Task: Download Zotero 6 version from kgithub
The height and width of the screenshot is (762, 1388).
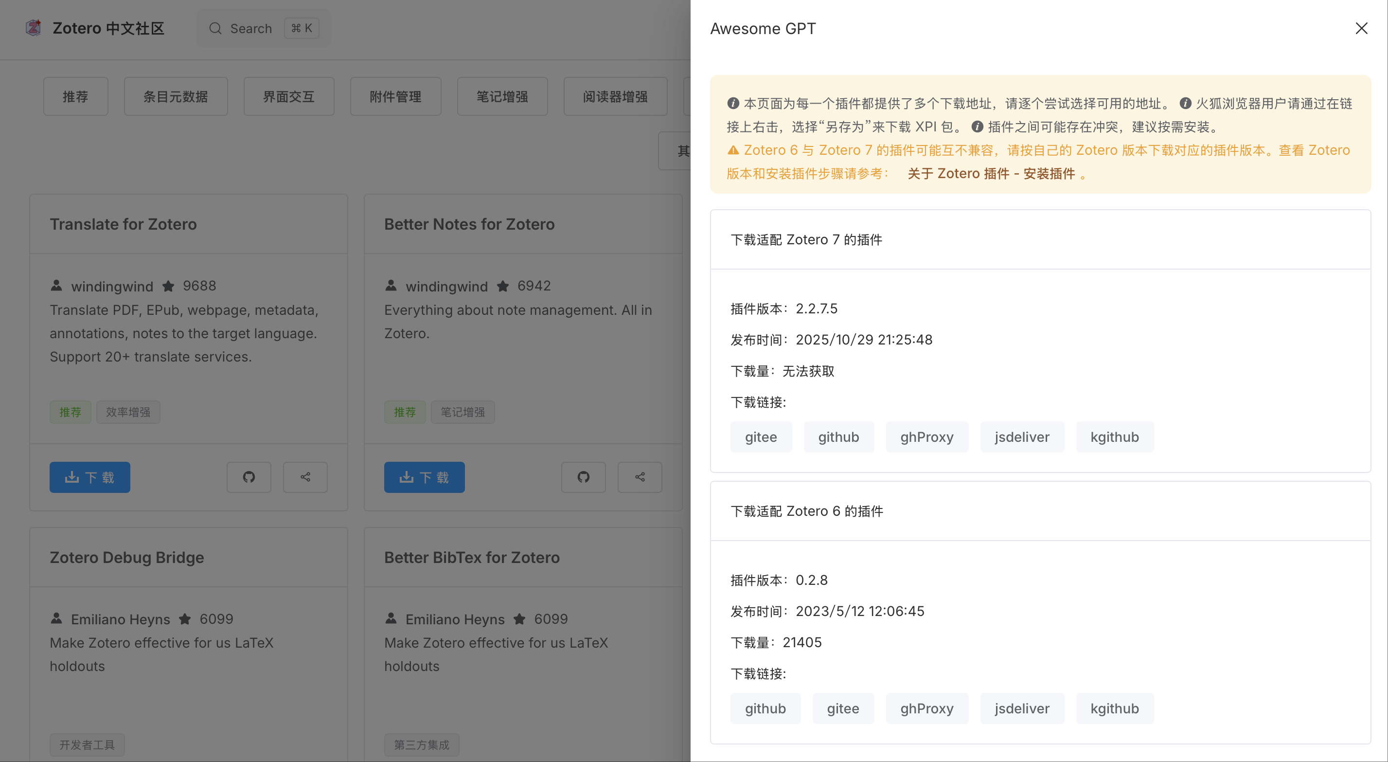Action: click(1114, 708)
